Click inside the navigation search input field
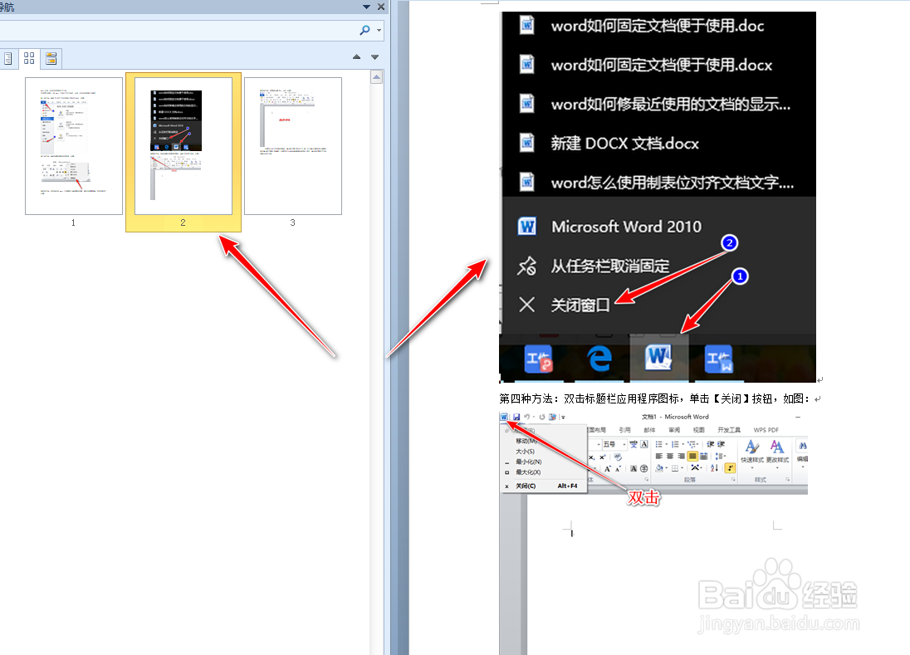Screen dimensions: 910x655 tap(177, 30)
